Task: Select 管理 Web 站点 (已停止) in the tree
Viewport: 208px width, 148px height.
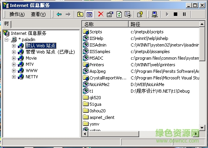Action: (x=51, y=52)
